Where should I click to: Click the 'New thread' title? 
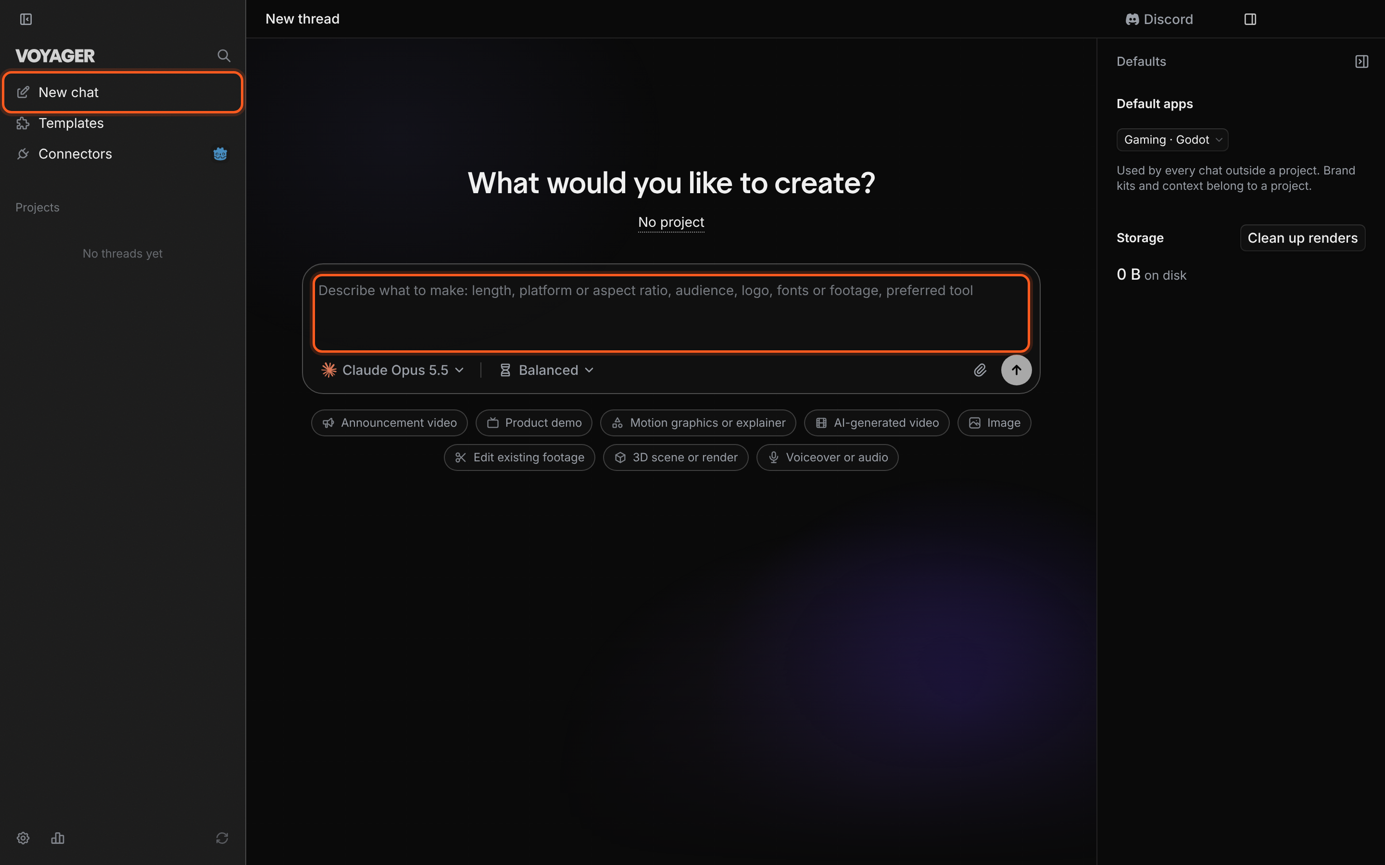[303, 19]
